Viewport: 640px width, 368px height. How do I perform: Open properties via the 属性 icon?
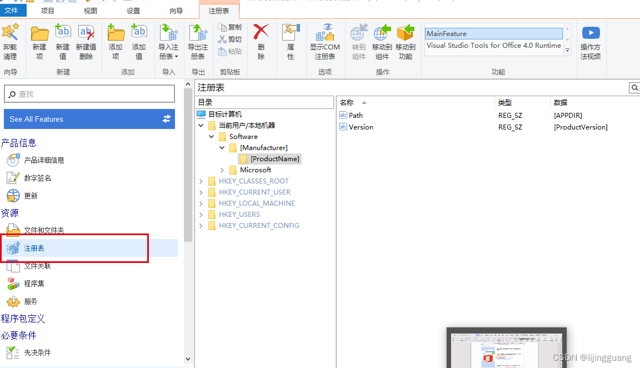point(288,42)
